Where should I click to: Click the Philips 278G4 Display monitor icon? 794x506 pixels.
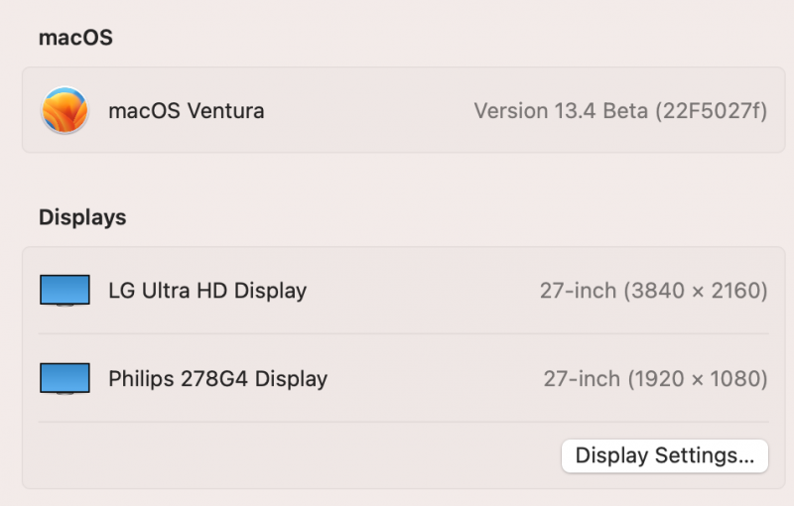pyautogui.click(x=65, y=378)
